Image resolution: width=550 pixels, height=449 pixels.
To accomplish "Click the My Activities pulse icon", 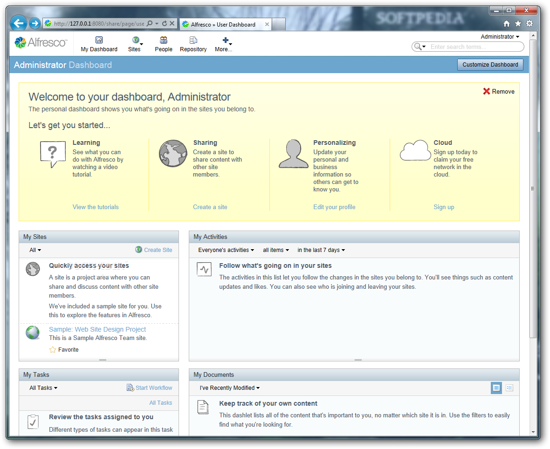I will (x=204, y=269).
